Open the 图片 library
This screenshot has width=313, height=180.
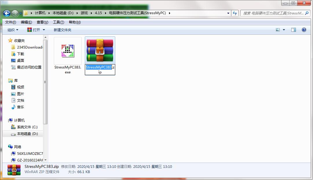pos(20,94)
